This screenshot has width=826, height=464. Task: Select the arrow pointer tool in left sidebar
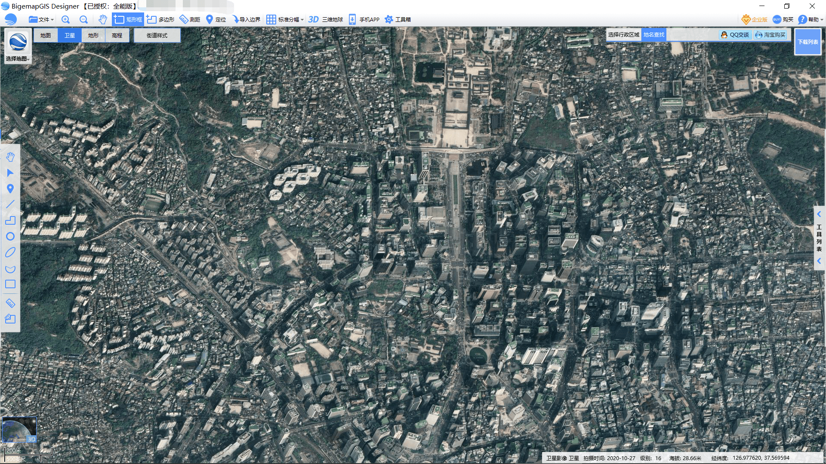click(10, 173)
